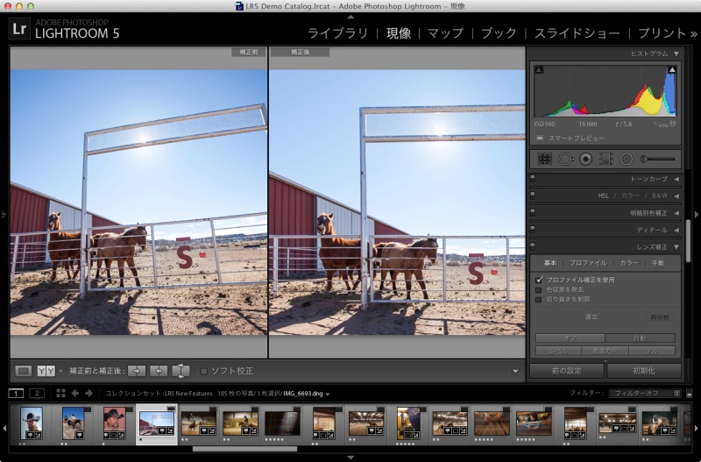Image resolution: width=701 pixels, height=462 pixels.
Task: Go forward with the right arrow icon
Action: 89,393
